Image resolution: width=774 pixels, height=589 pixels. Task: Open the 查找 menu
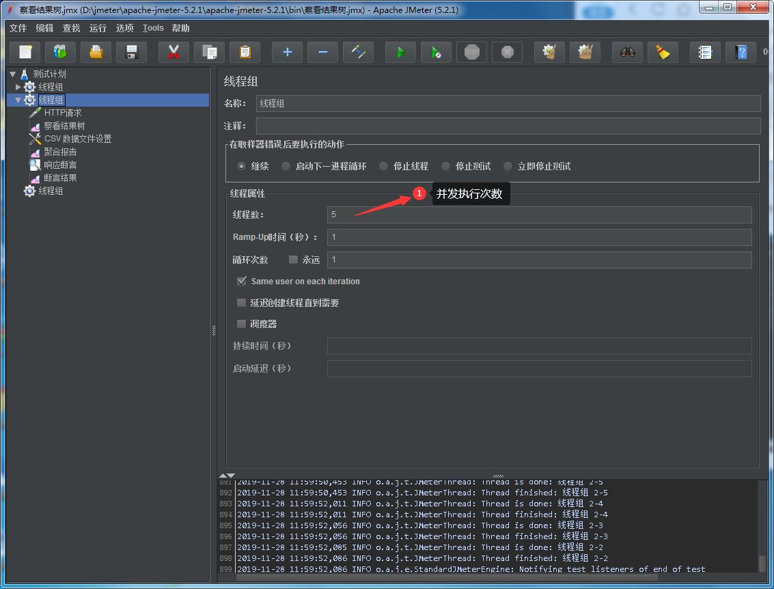(x=72, y=28)
